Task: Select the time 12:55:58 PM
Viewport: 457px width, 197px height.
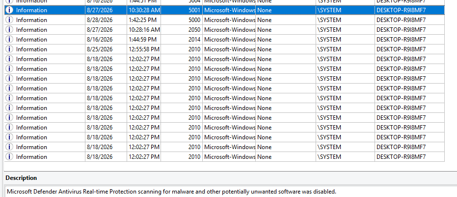Action: click(144, 49)
